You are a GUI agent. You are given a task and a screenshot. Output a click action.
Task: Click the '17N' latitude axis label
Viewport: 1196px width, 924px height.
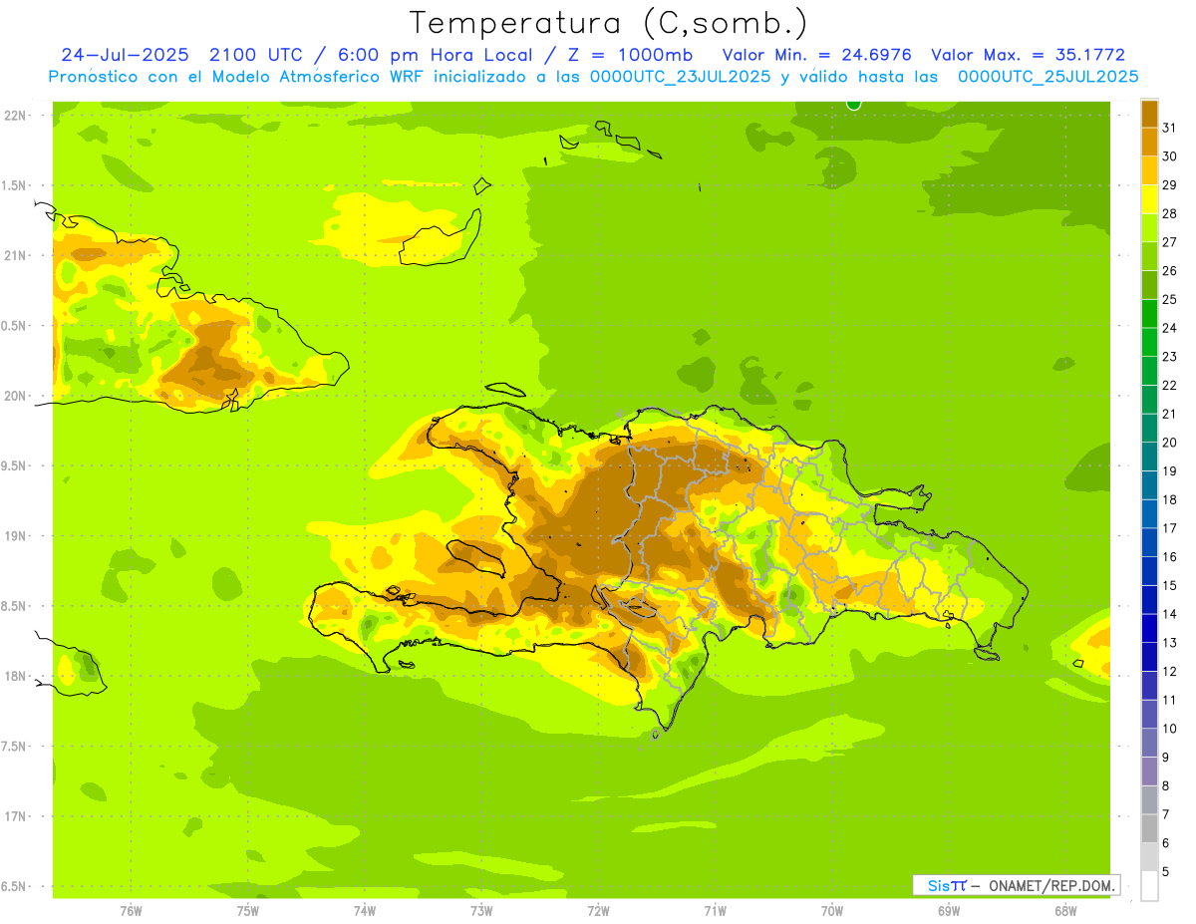pyautogui.click(x=15, y=816)
